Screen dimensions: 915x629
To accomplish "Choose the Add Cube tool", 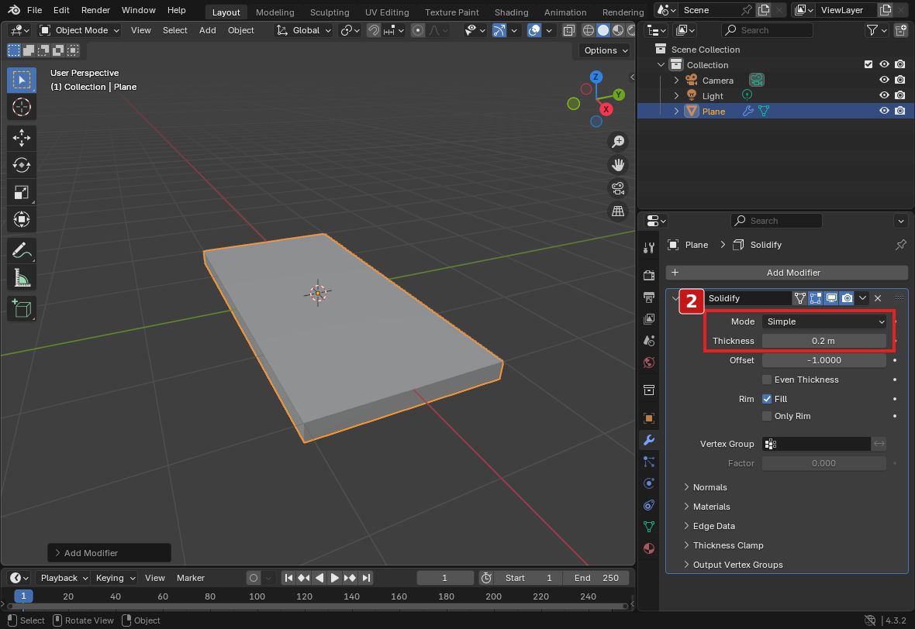I will pyautogui.click(x=22, y=308).
